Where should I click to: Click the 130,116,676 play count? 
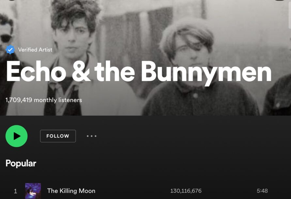pos(186,191)
